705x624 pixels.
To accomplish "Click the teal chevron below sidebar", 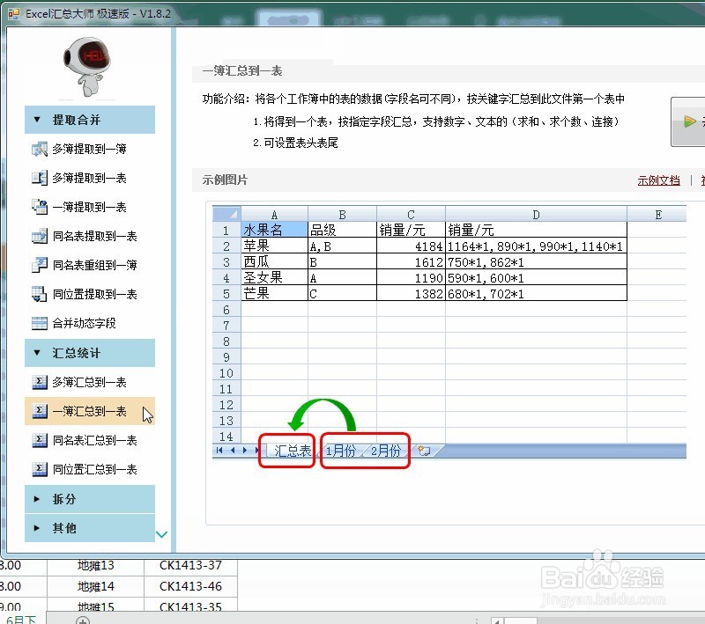I will point(162,534).
